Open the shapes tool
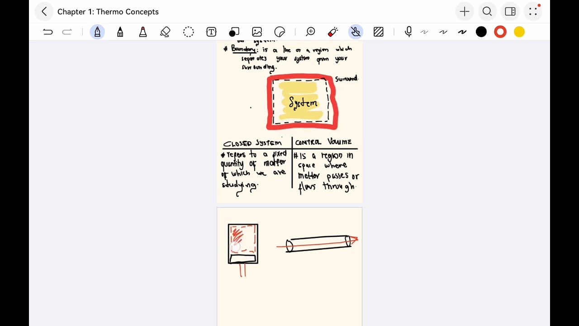The image size is (579, 326). (234, 32)
